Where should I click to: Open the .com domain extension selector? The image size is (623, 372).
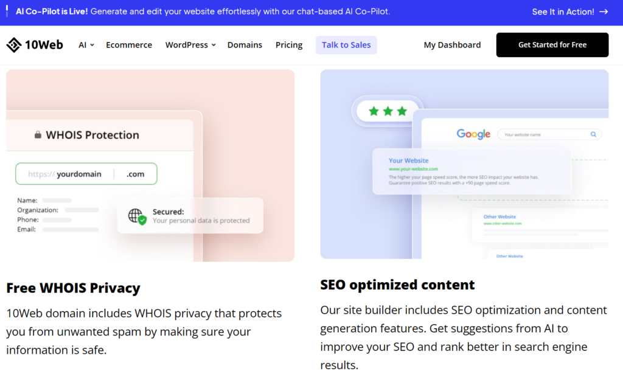[x=136, y=174]
